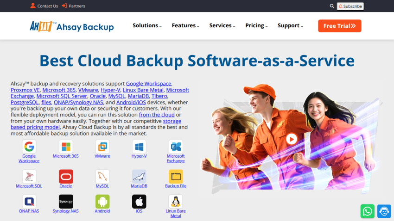
Task: Click the Free Trial button
Action: [339, 26]
